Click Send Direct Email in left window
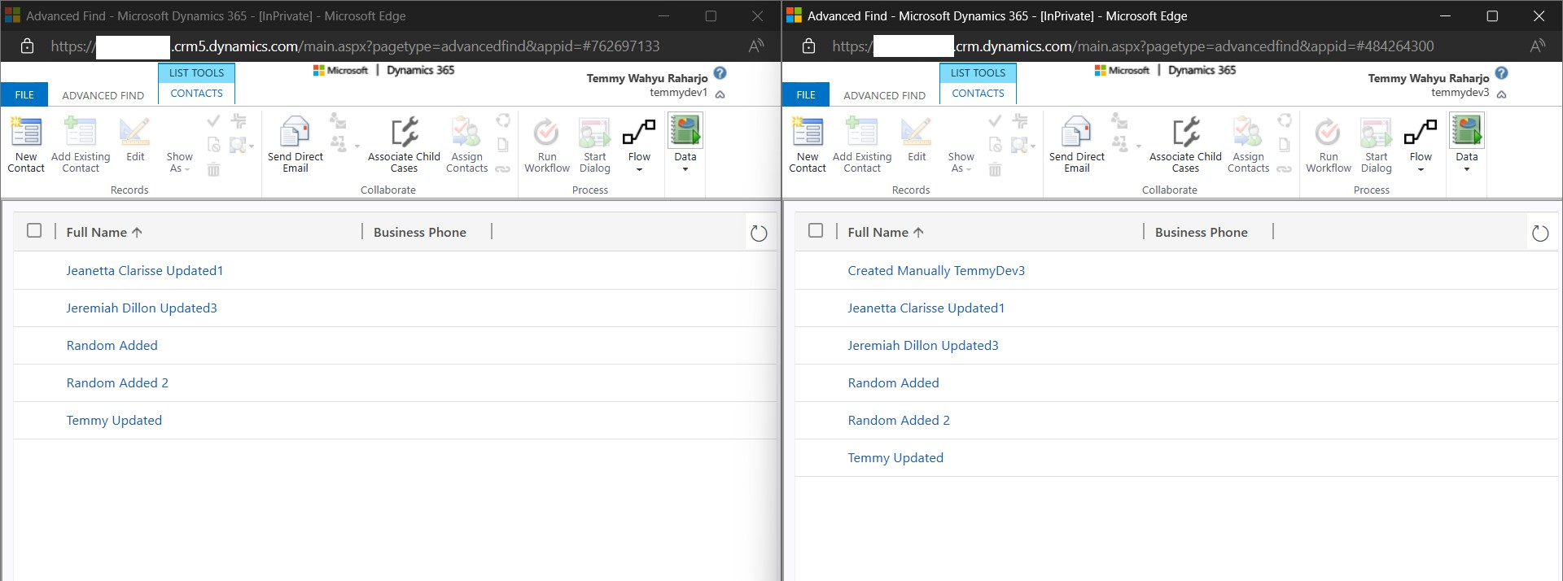Viewport: 1563px width, 581px height. tap(296, 145)
